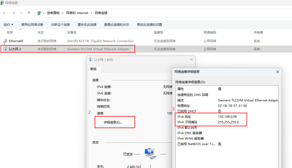This screenshot has height=168, width=292.
Task: Close the 网络连接详细信息 dialog
Action: point(278,72)
